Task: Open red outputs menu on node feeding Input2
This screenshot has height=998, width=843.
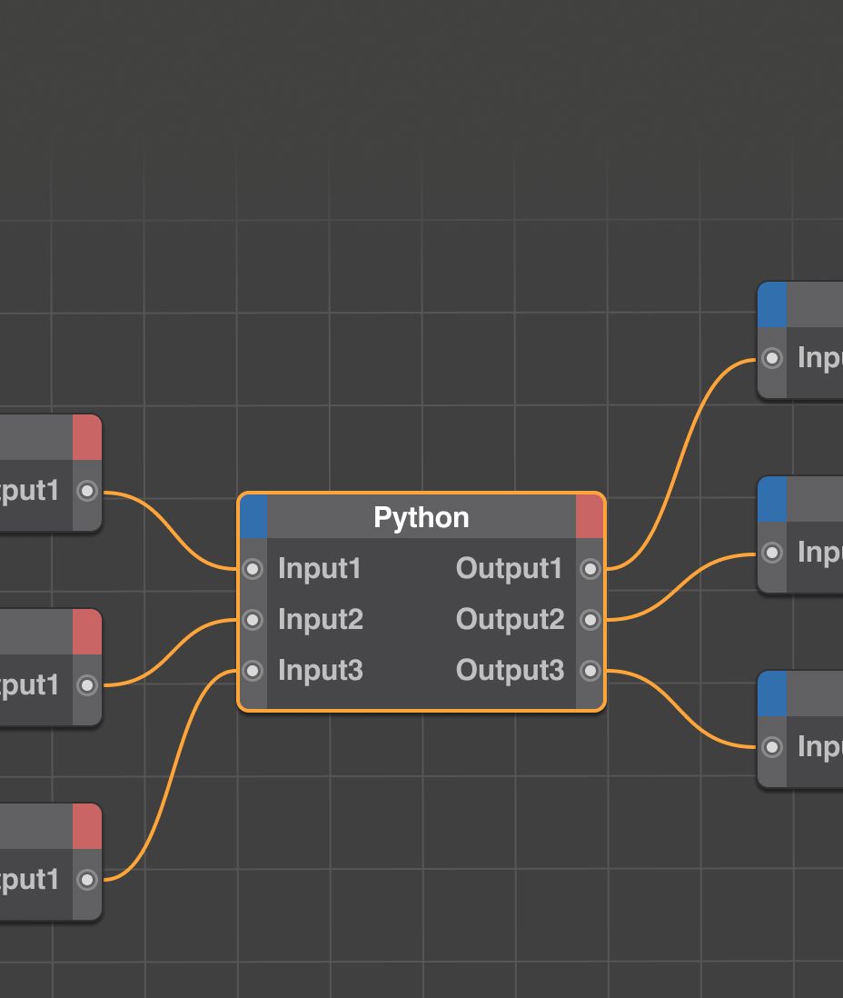Action: (x=87, y=633)
